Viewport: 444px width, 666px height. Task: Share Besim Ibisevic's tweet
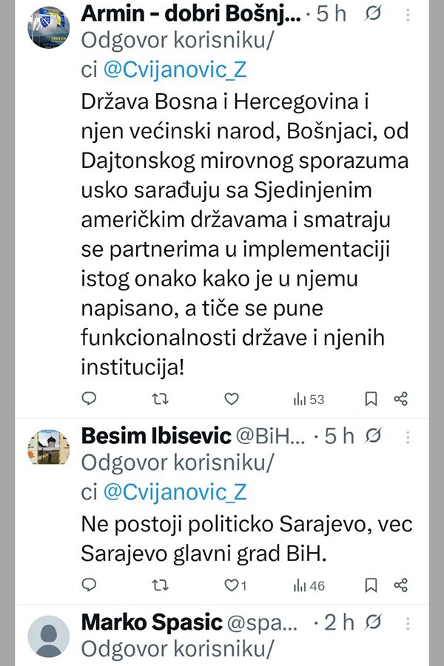(x=401, y=585)
